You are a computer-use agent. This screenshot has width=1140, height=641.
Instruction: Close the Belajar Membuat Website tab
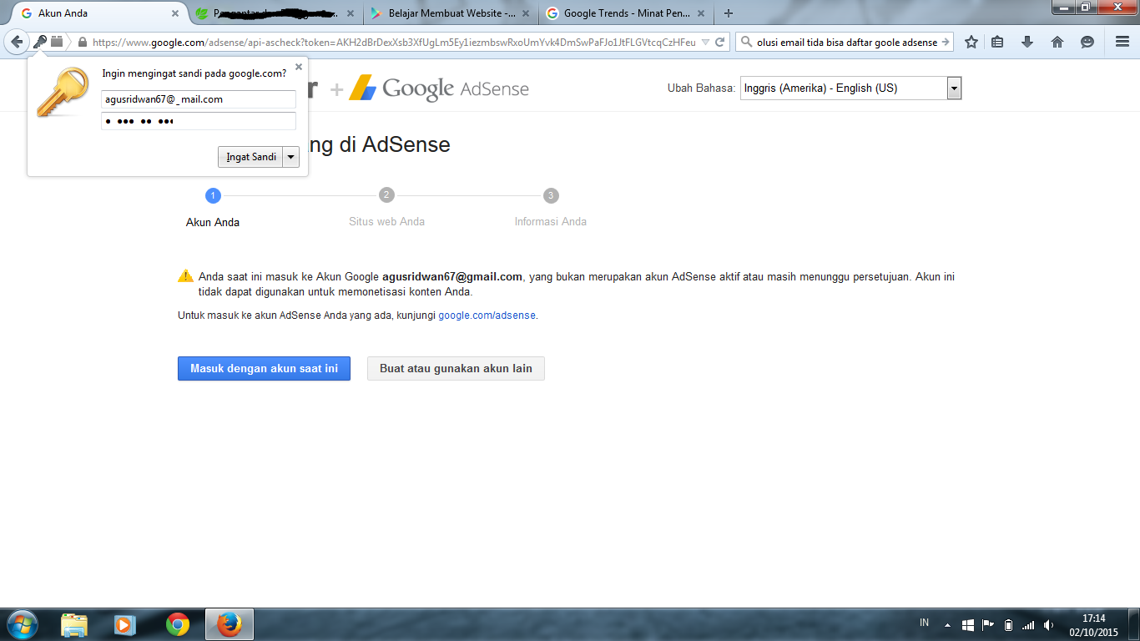526,13
